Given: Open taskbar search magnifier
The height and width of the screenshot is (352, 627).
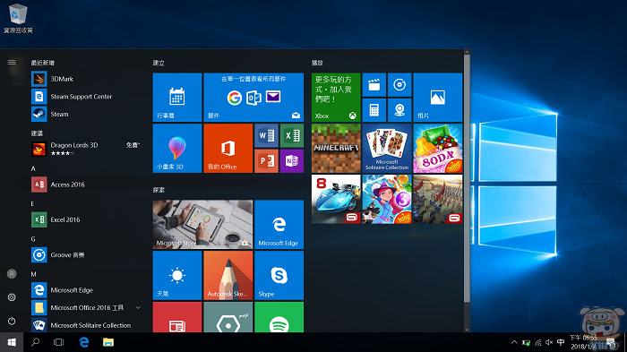Looking at the screenshot, I should point(35,342).
